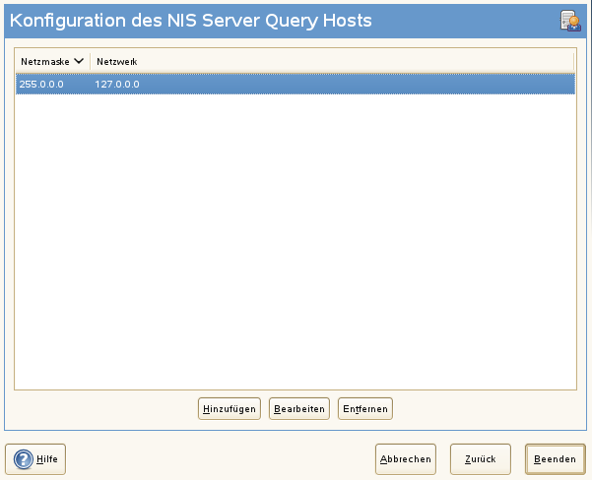The width and height of the screenshot is (592, 480).
Task: Click the blank header area right of Netzwerk
Action: coord(355,62)
